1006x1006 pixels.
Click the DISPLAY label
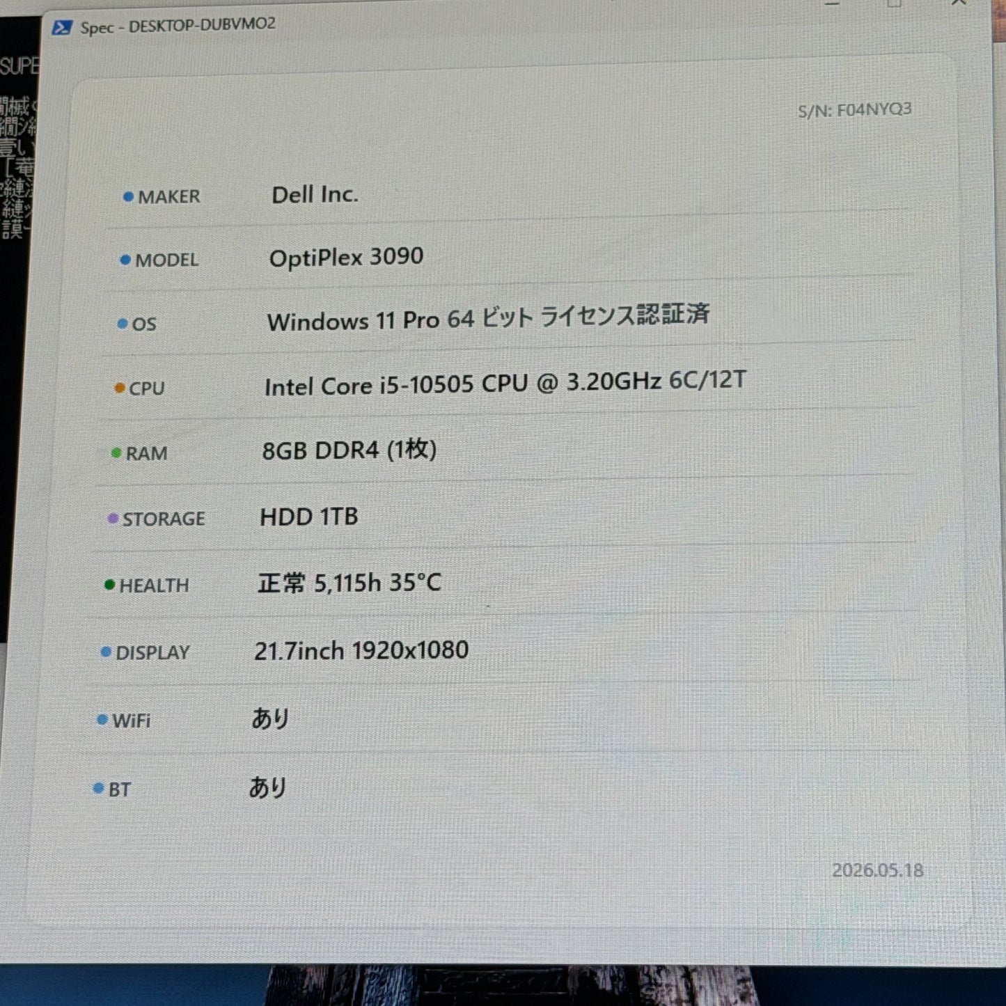click(x=152, y=653)
